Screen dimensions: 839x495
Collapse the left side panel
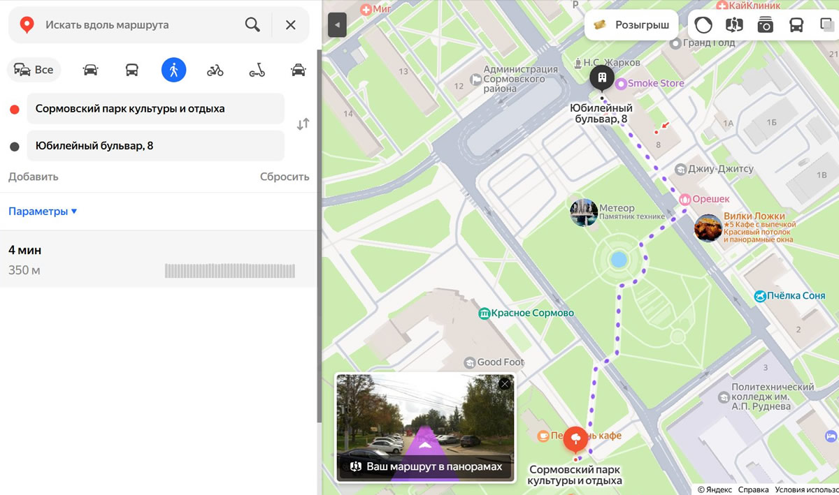click(x=337, y=25)
